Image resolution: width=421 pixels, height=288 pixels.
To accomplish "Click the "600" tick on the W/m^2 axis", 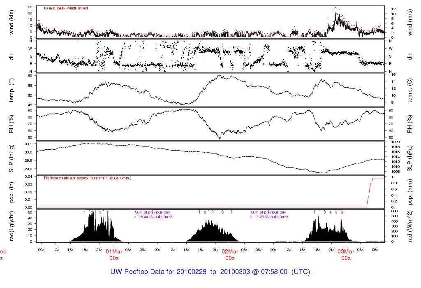I will click(x=394, y=211).
